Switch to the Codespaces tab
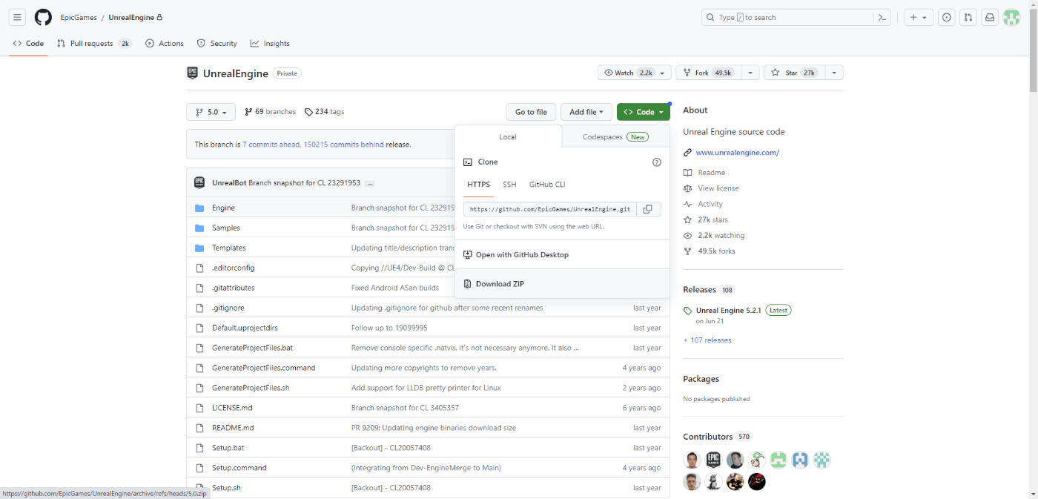The height and width of the screenshot is (499, 1038). (x=615, y=136)
